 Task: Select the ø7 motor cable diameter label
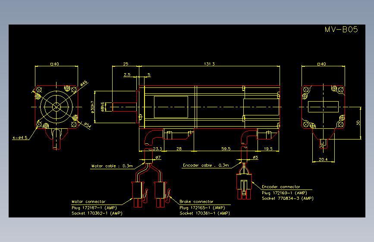point(158,157)
